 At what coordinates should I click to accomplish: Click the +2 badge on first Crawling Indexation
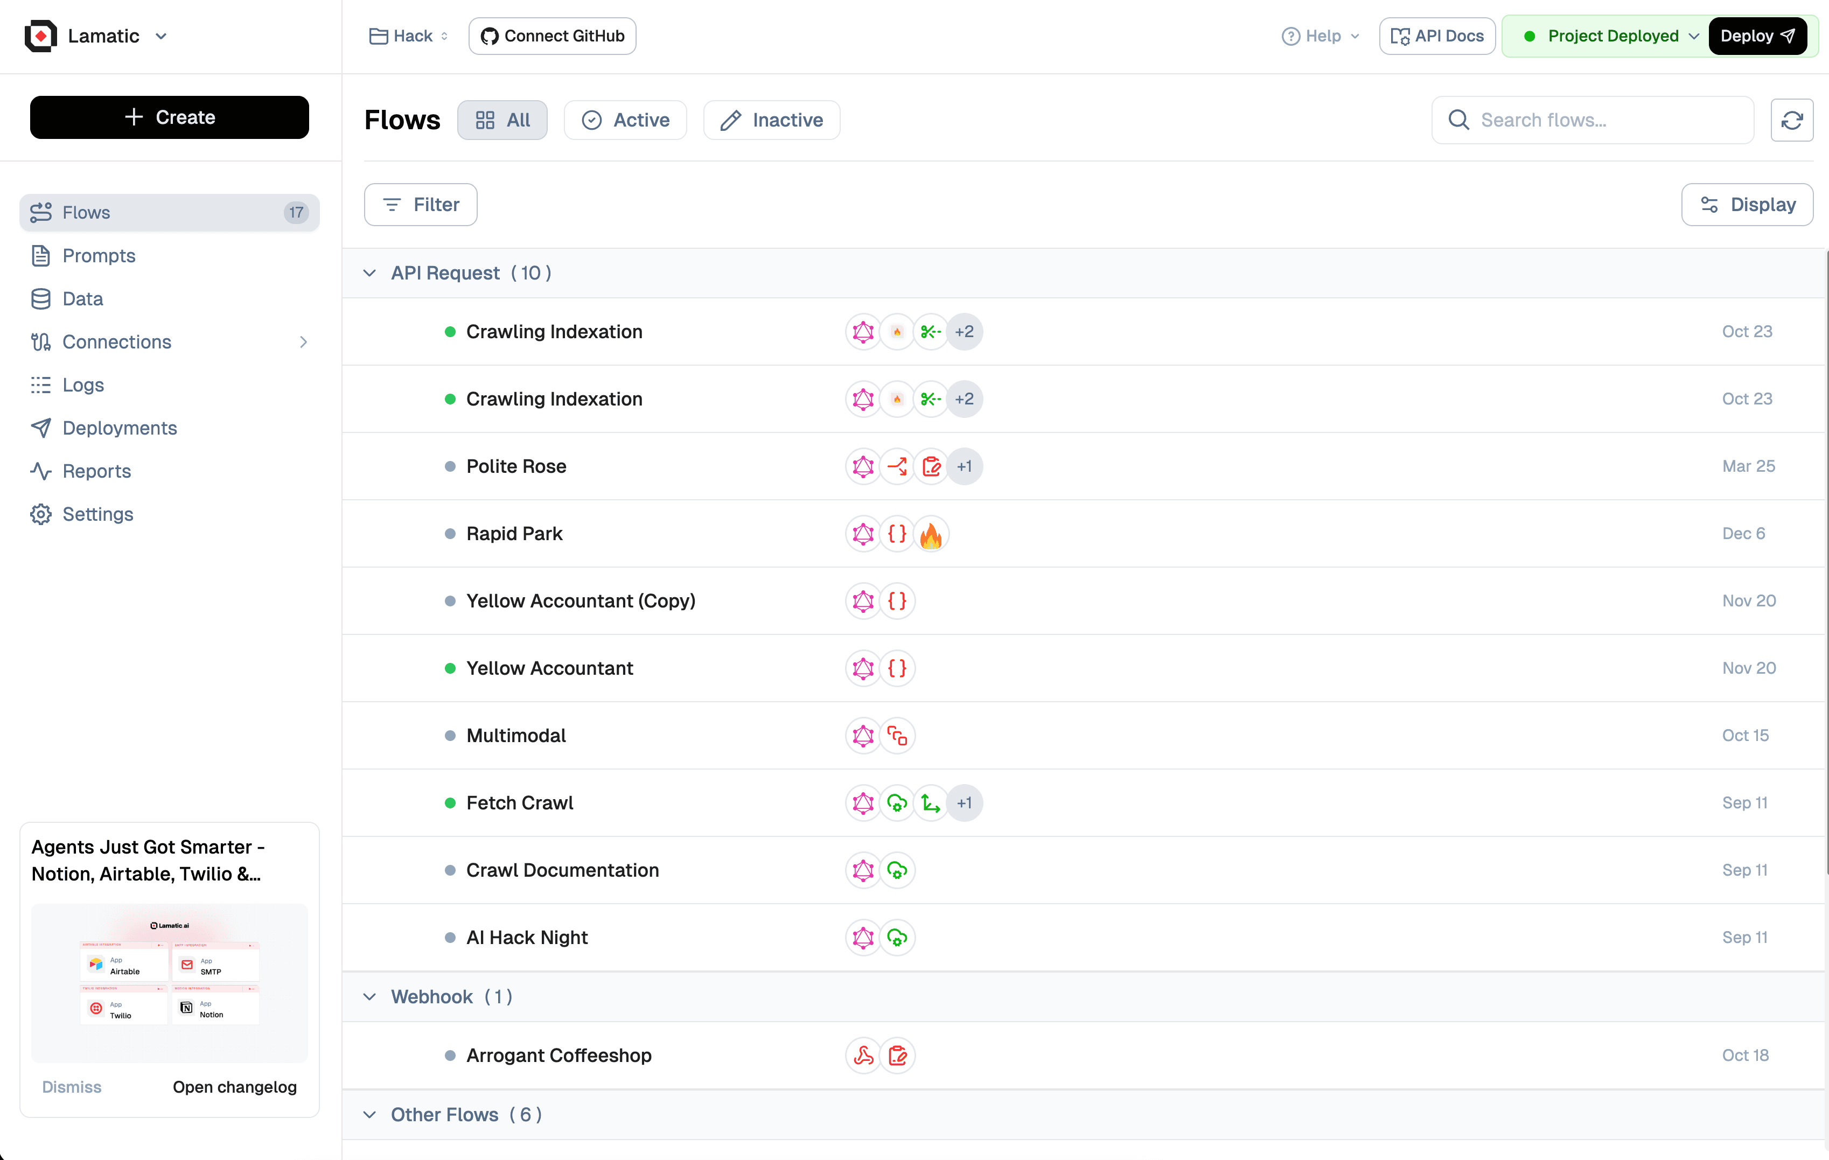964,332
